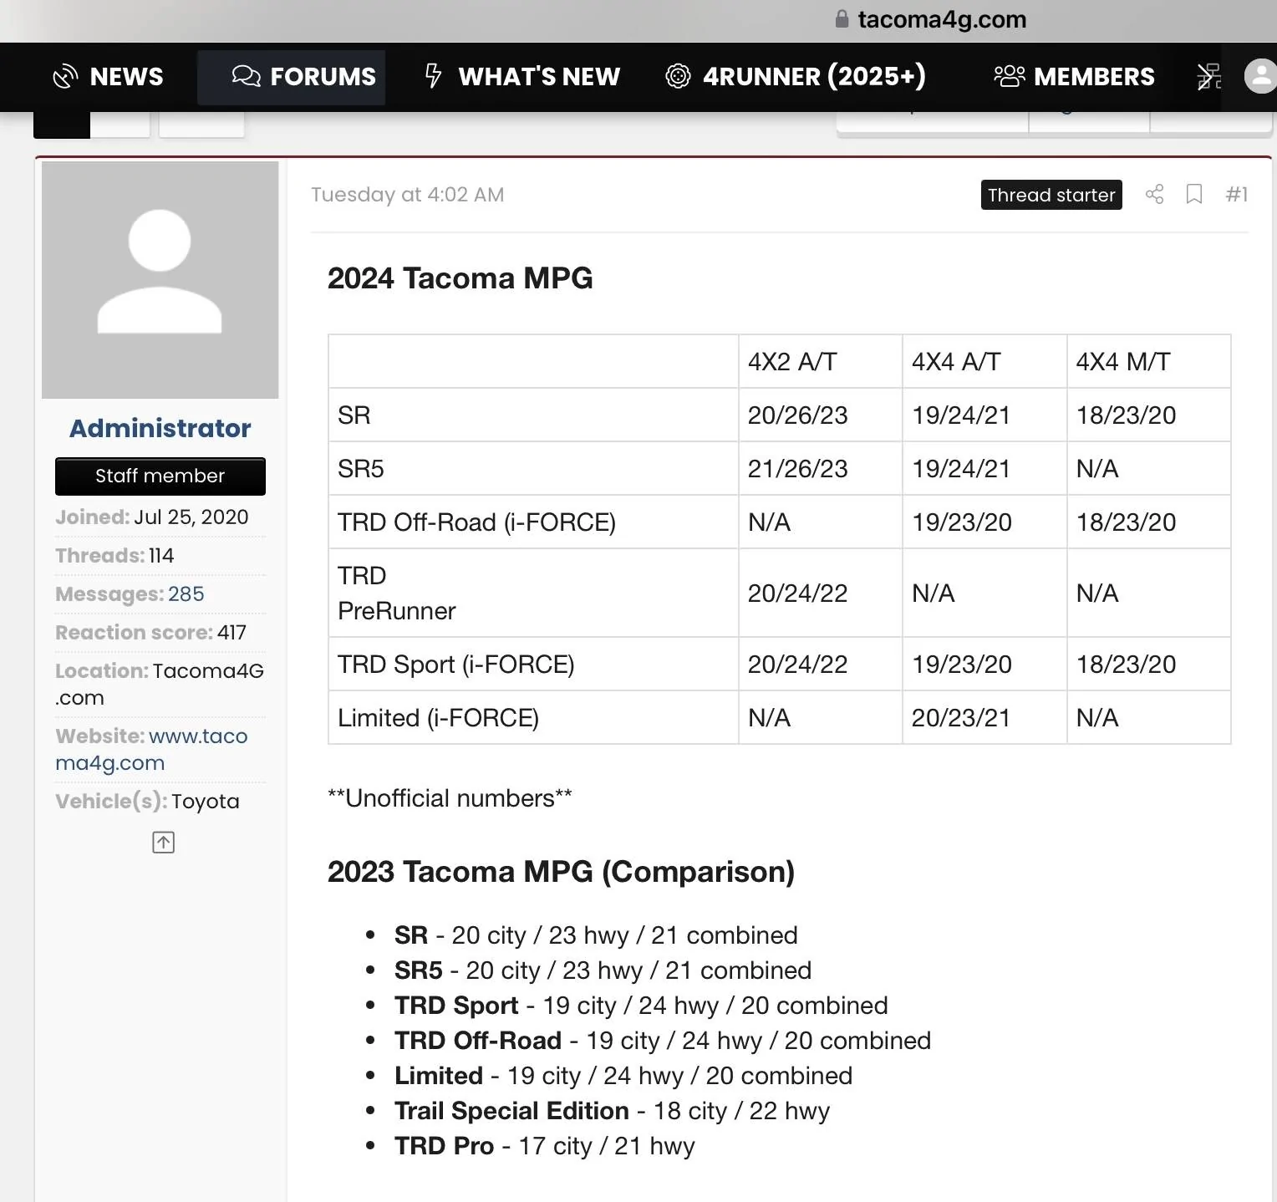Click the tacoma4g.com address bar

tap(941, 19)
